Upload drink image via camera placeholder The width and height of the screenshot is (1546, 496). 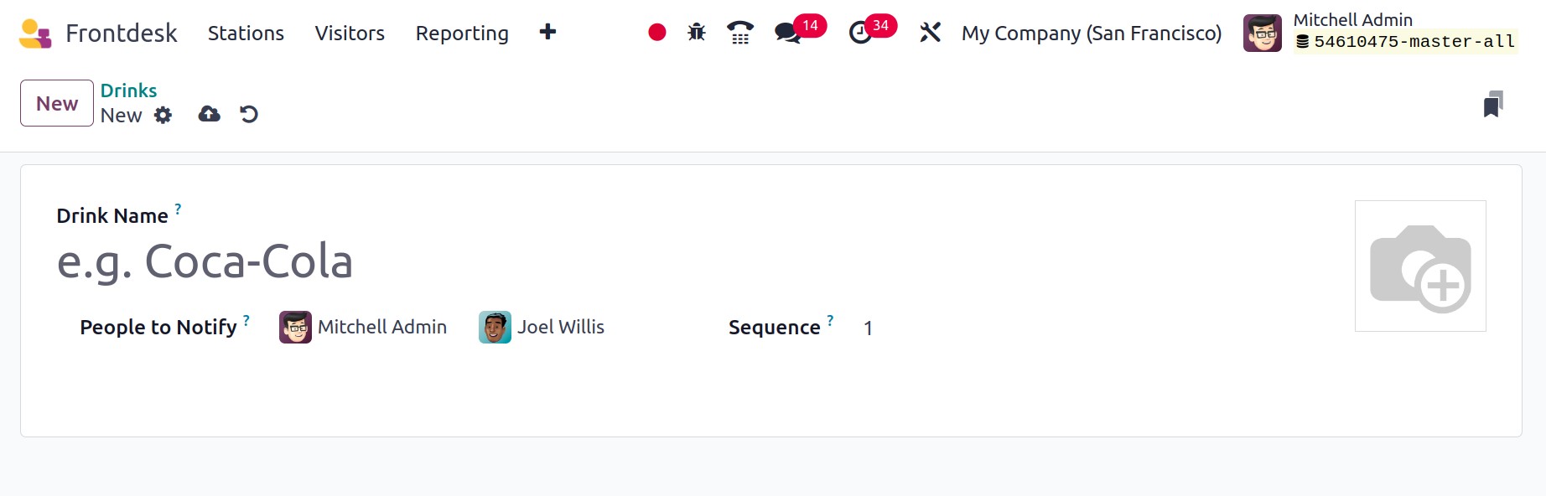point(1420,266)
